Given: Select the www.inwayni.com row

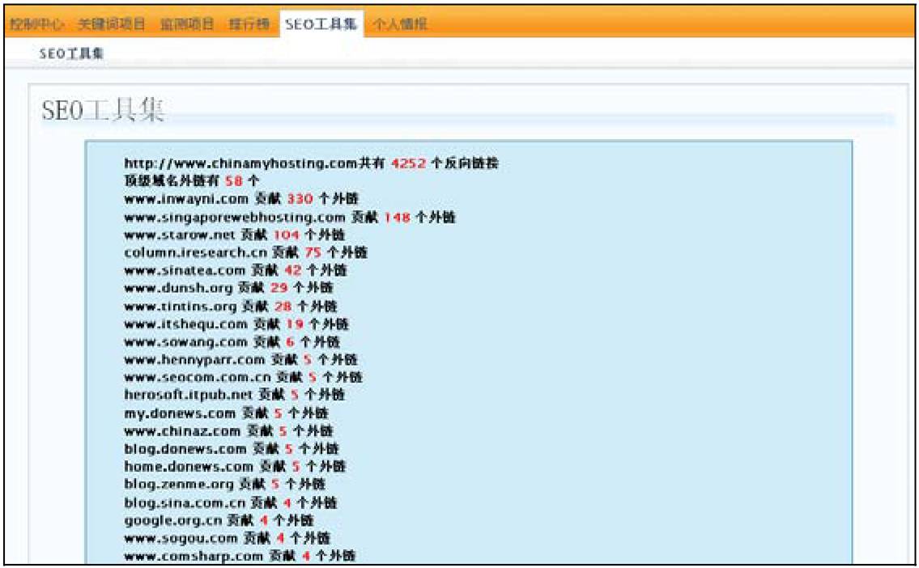Looking at the screenshot, I should (241, 198).
